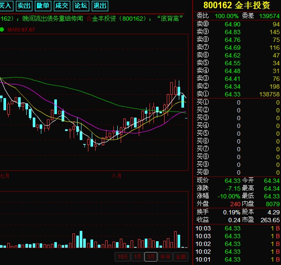Image resolution: width=281 pixels, height=265 pixels.
Task: Click the tallest red volume bar at right
Action: coord(175,239)
